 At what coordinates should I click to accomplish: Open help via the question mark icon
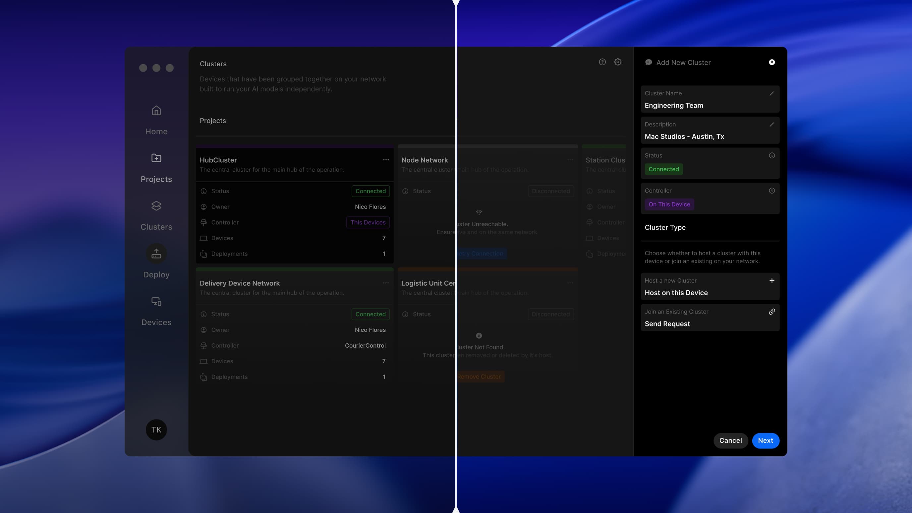602,62
